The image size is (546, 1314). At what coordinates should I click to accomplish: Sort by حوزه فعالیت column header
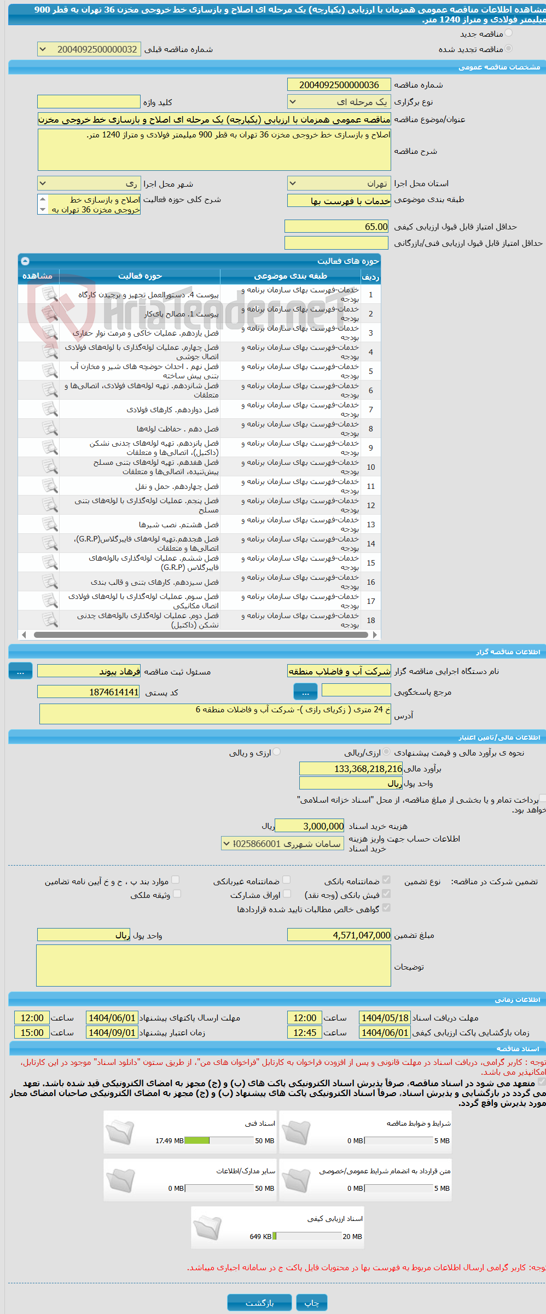click(x=140, y=276)
